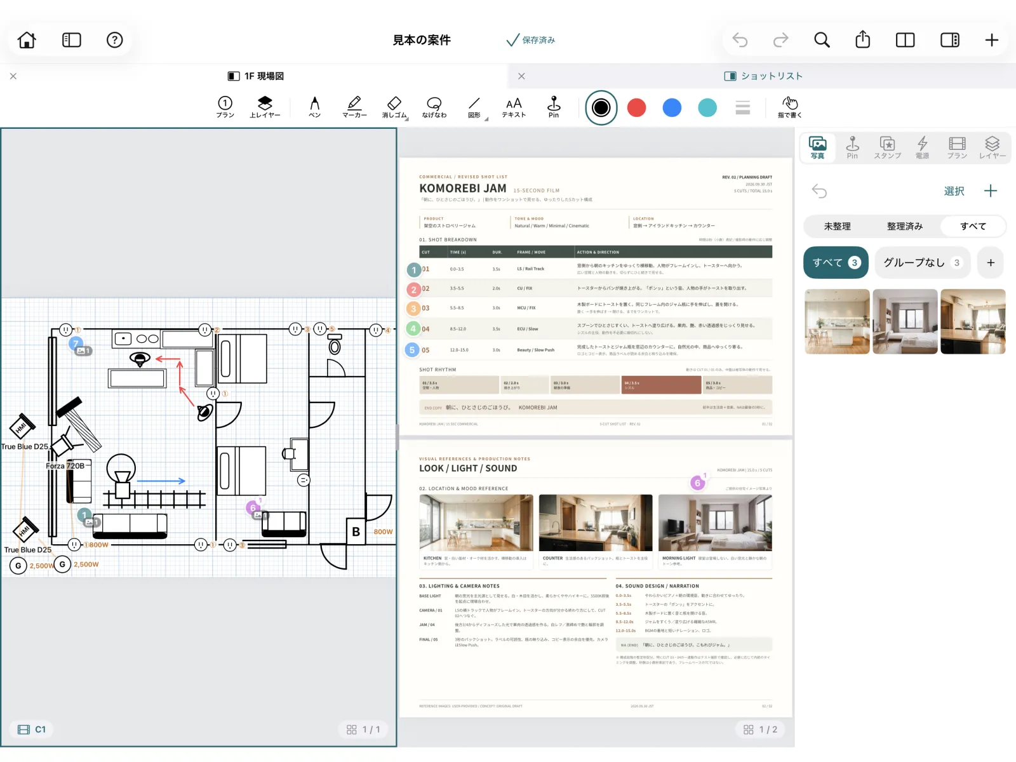The width and height of the screenshot is (1016, 762).
Task: Open the 電源 panel tab
Action: 922,147
